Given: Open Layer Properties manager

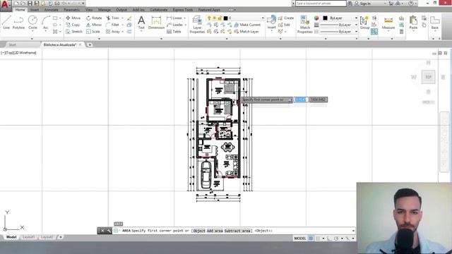Looking at the screenshot, I should pos(197,25).
